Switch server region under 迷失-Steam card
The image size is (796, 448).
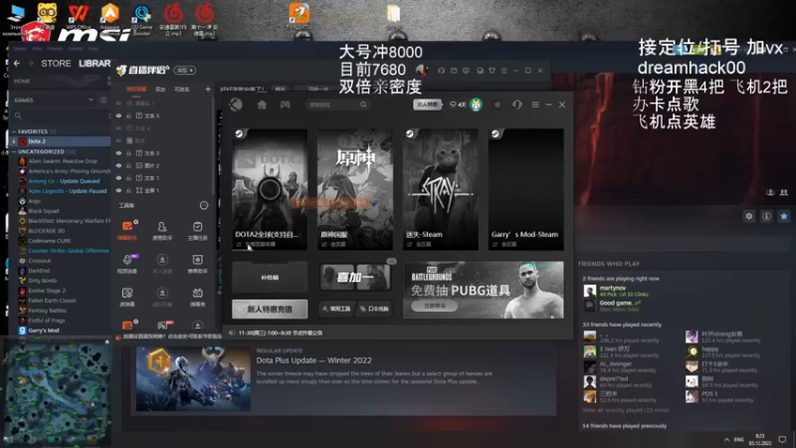point(419,244)
